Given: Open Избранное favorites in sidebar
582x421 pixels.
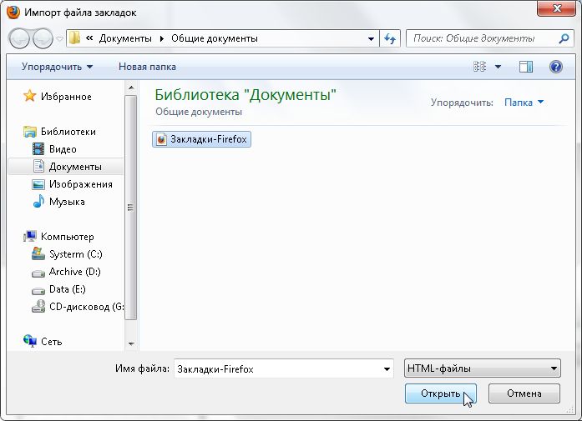Looking at the screenshot, I should [x=66, y=97].
